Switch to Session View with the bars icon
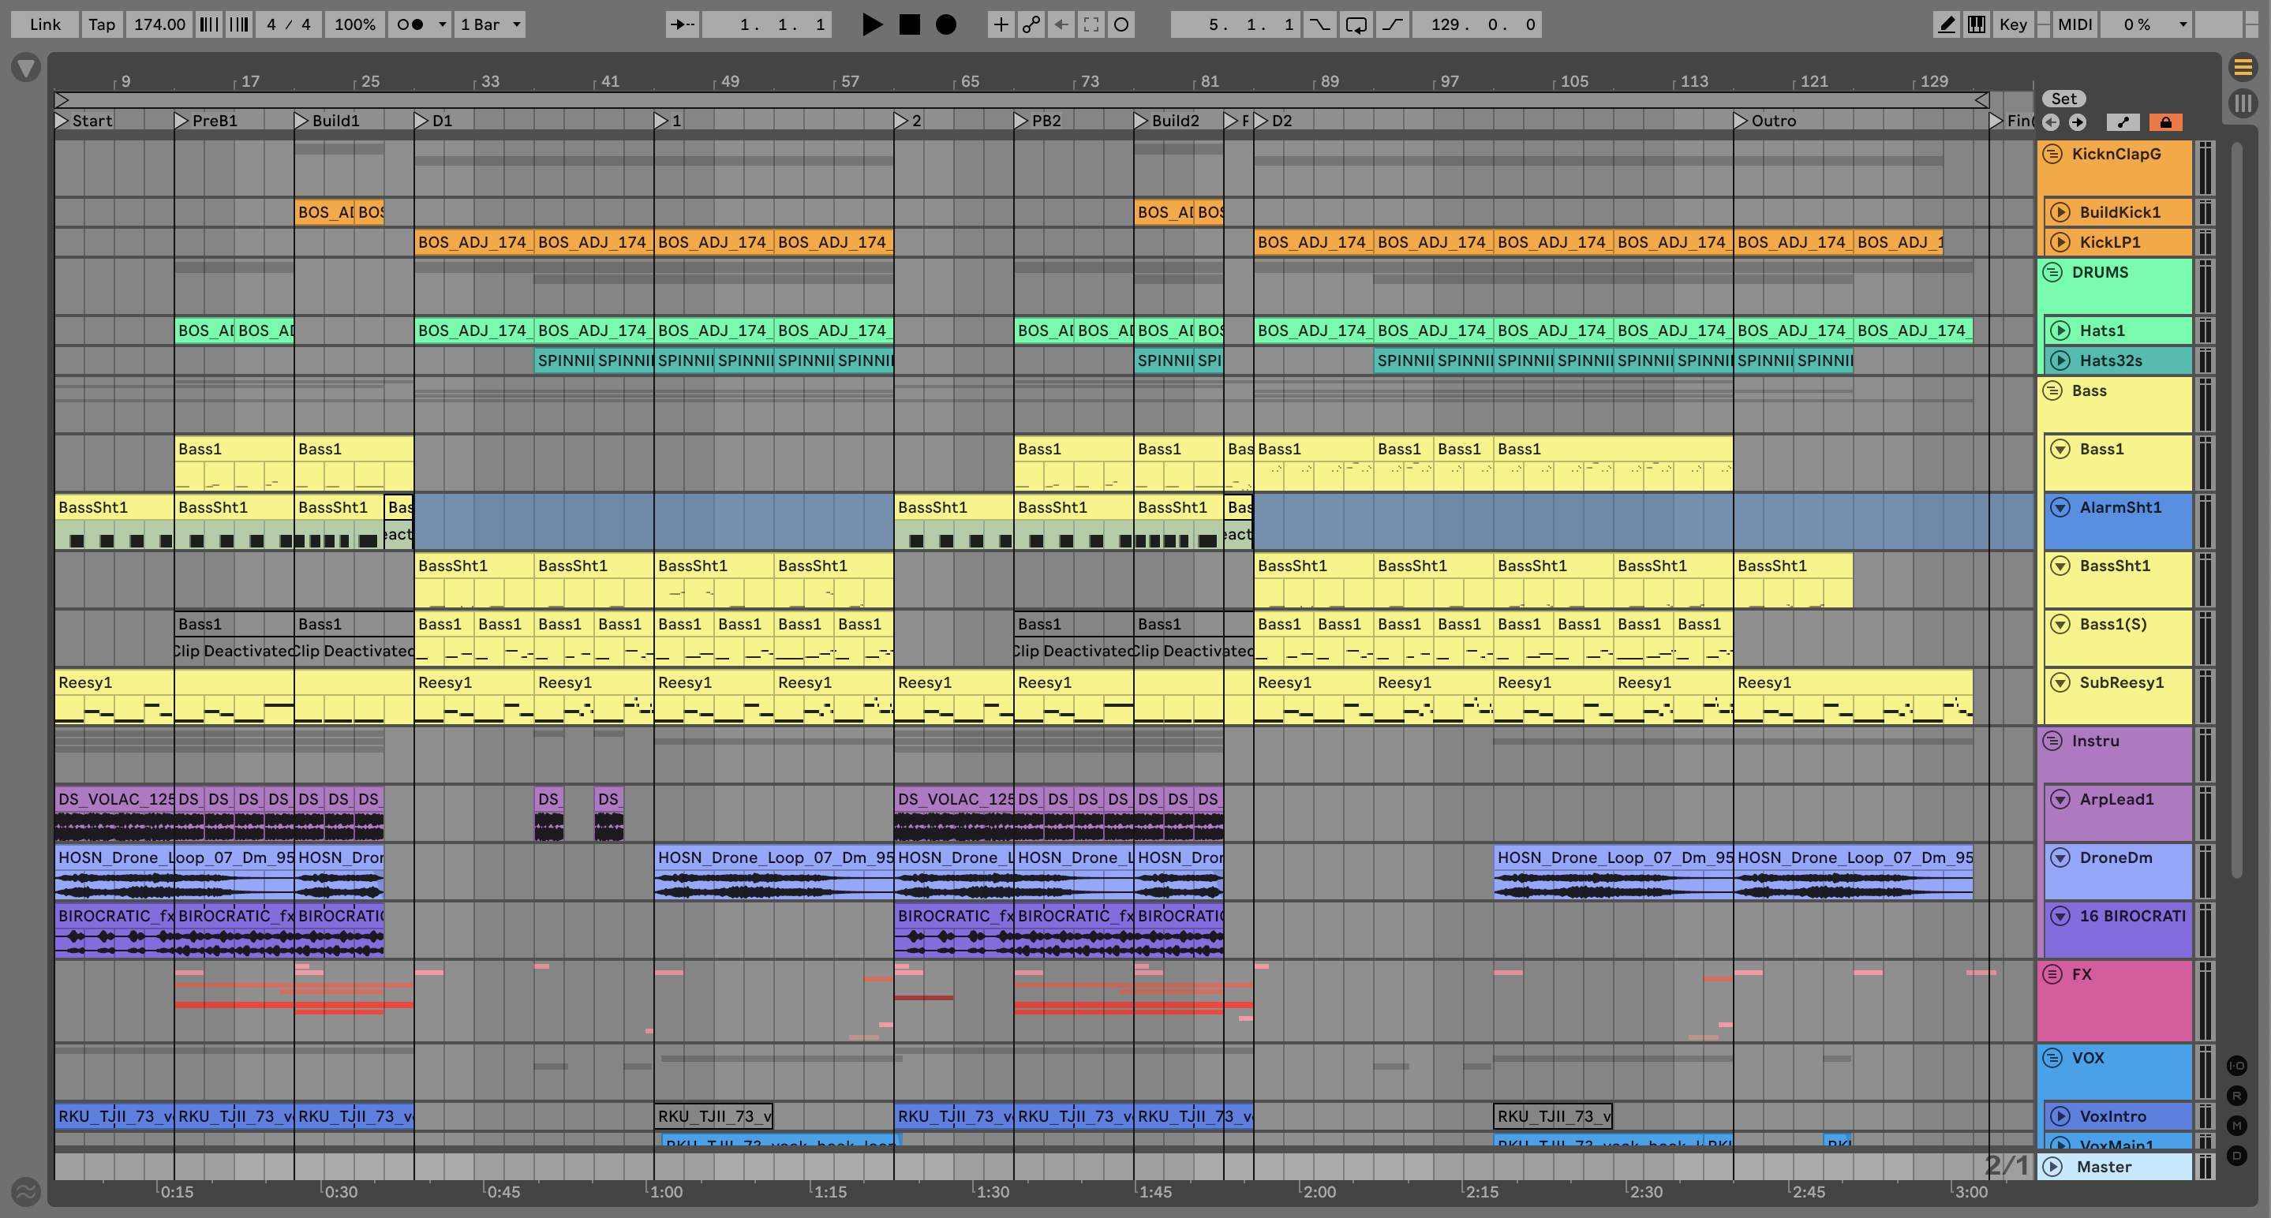 2243,103
